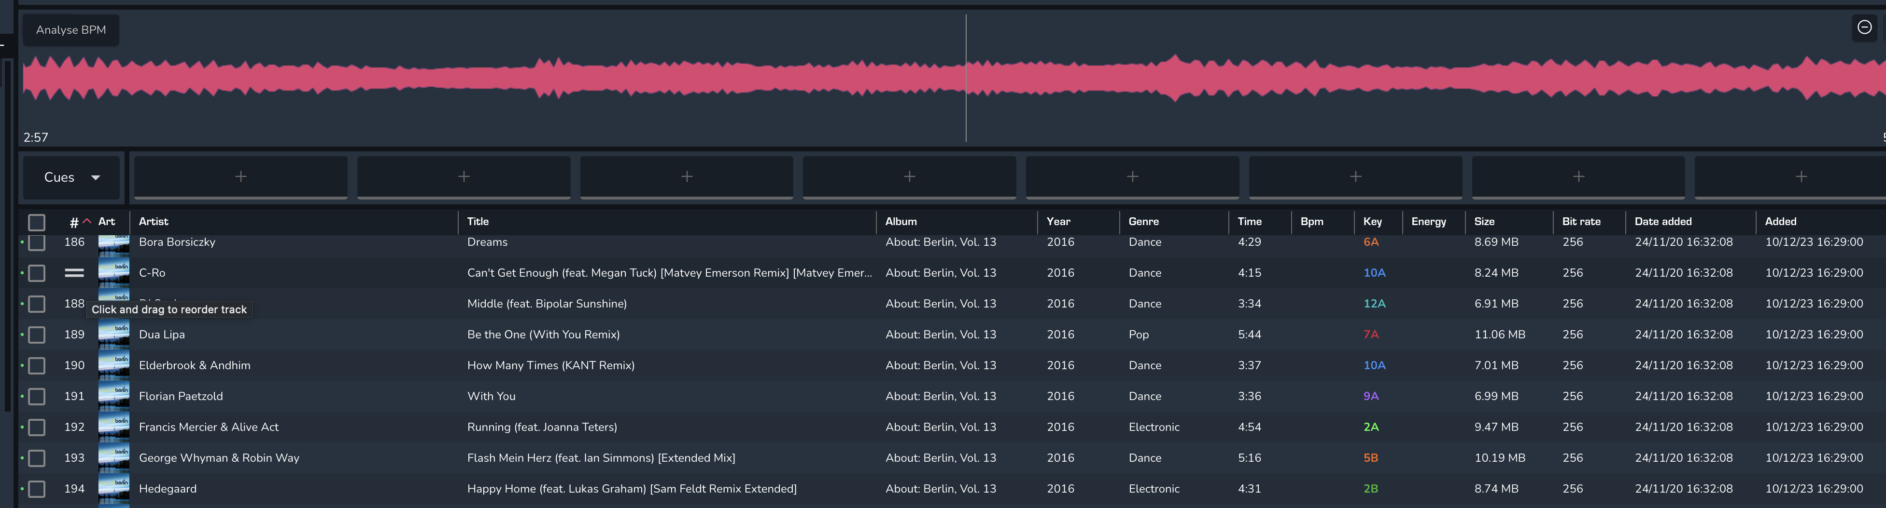Add a cue in the seventh plus slot
The image size is (1886, 508).
click(1578, 177)
